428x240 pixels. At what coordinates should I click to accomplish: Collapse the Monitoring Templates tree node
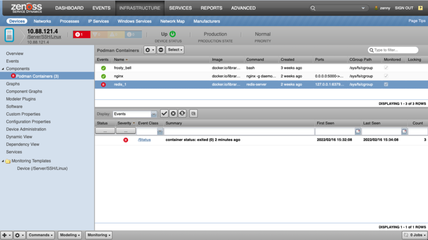3,161
